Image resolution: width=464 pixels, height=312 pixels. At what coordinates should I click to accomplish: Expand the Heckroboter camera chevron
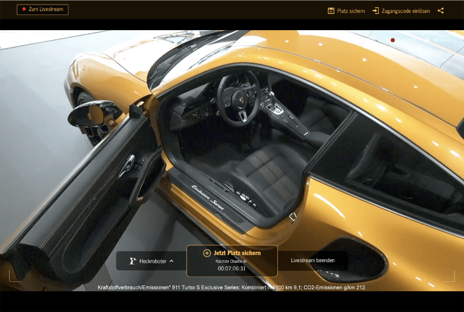(172, 261)
